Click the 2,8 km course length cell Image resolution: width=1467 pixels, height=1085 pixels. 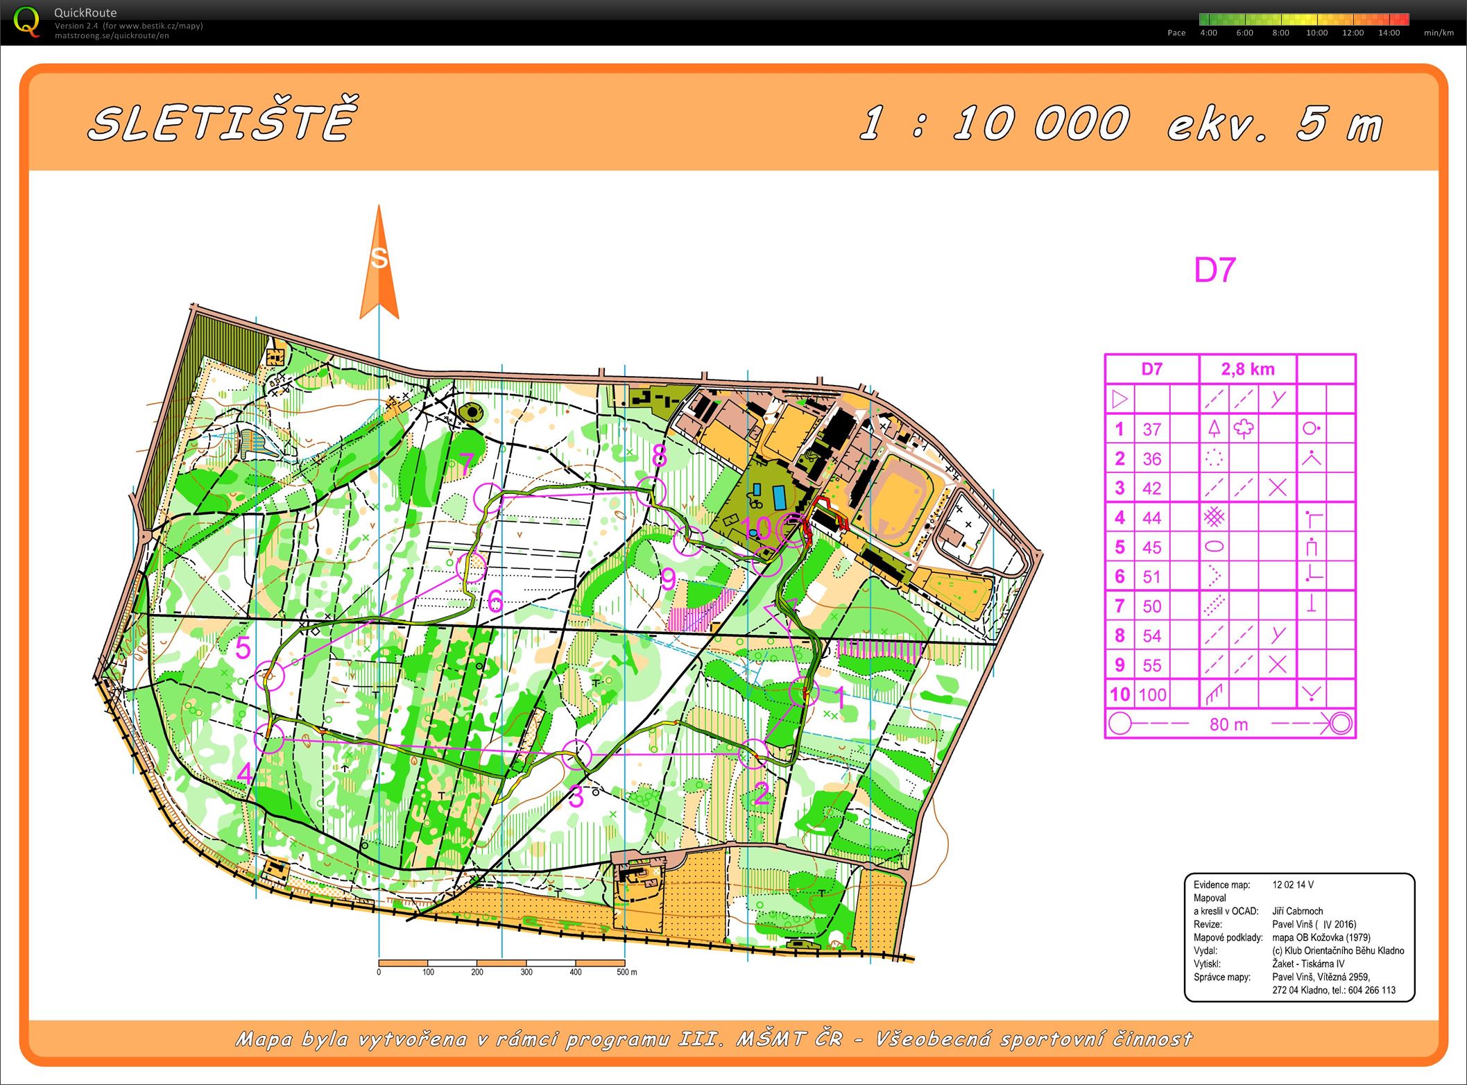1248,369
